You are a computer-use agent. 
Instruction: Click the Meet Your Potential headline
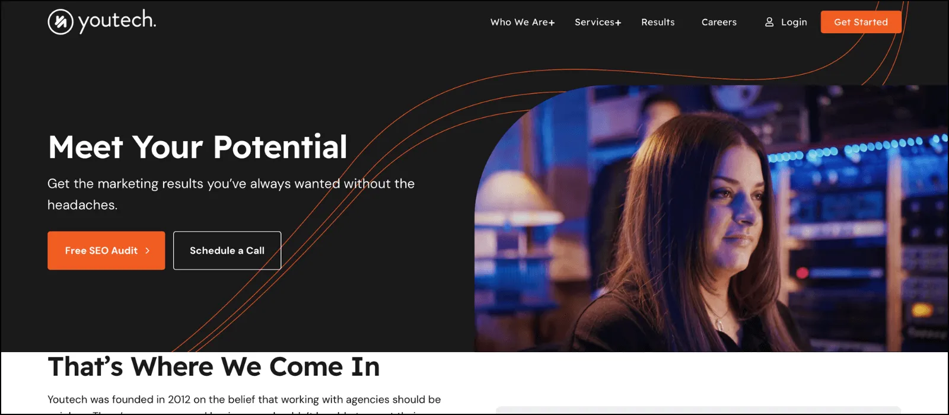click(198, 147)
